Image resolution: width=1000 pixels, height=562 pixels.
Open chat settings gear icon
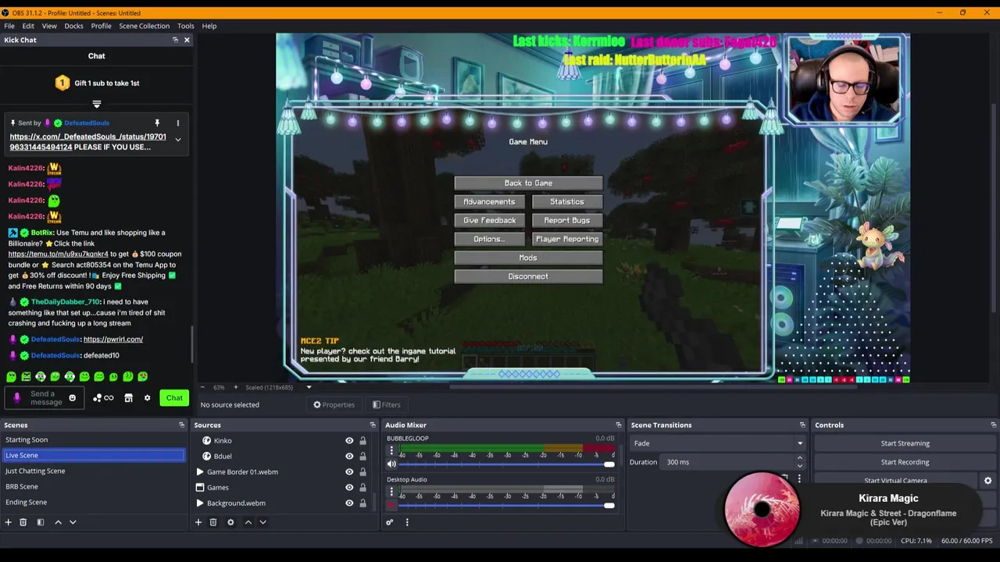[147, 398]
